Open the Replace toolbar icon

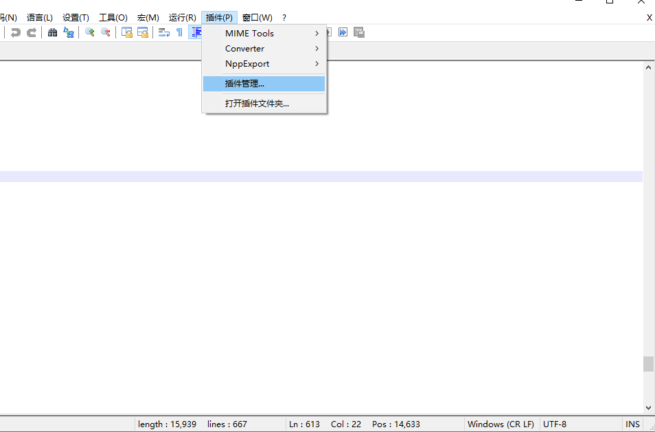[69, 32]
